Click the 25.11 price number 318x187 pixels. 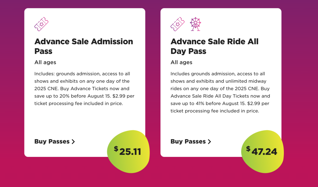[130, 152]
